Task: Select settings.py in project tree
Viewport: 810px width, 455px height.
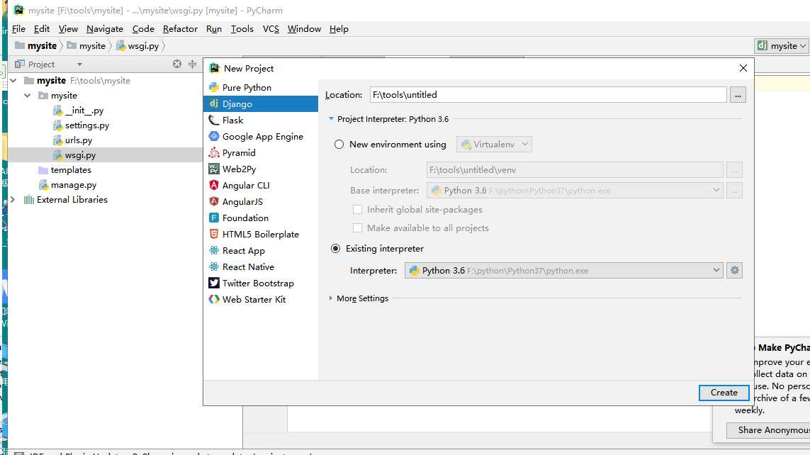Action: click(81, 125)
